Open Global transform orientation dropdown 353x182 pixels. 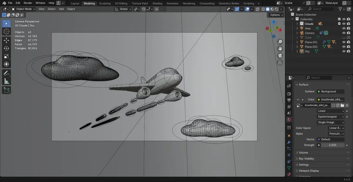point(123,9)
